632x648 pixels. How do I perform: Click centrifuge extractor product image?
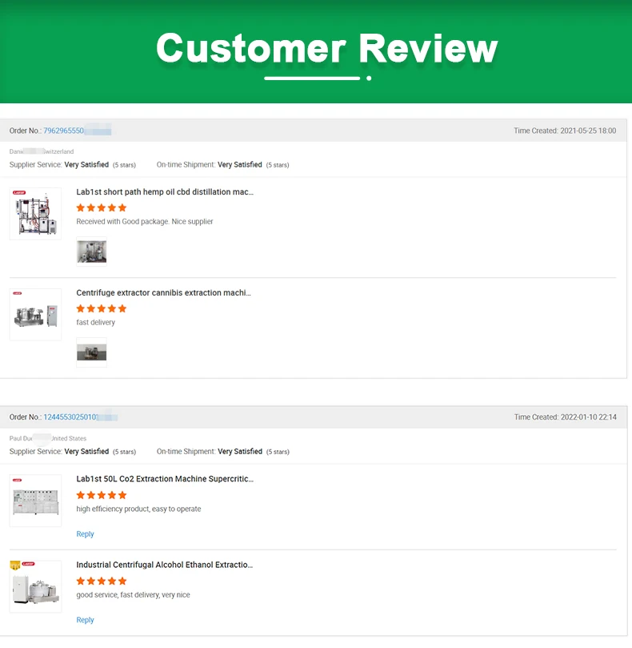35,315
